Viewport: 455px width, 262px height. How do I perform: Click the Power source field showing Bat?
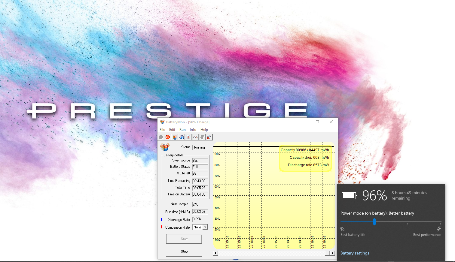(200, 161)
